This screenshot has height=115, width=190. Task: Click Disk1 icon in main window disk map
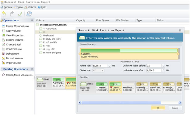click(x=40, y=80)
